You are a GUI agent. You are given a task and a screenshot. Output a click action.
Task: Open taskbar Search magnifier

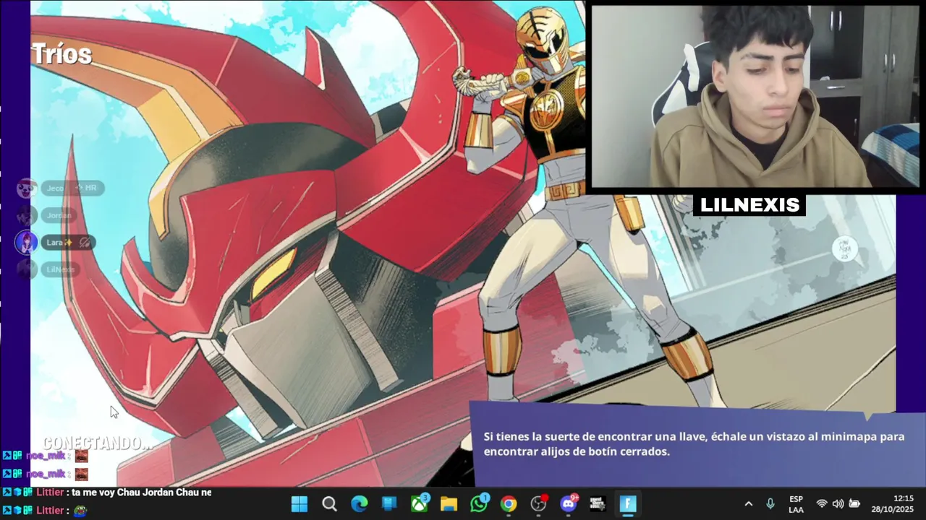click(329, 504)
